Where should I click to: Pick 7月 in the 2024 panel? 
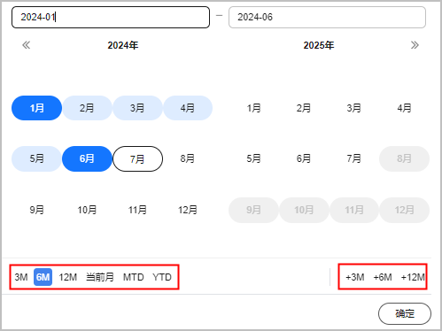(137, 158)
